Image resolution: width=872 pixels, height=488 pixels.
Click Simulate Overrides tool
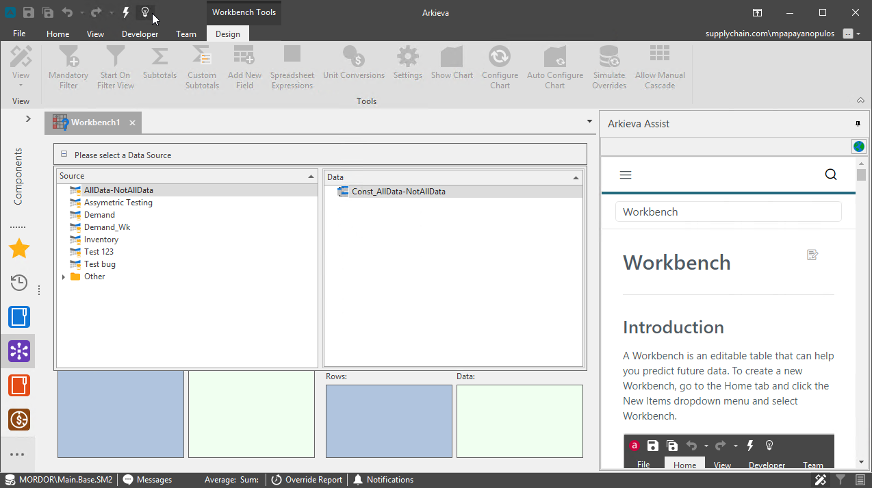609,67
